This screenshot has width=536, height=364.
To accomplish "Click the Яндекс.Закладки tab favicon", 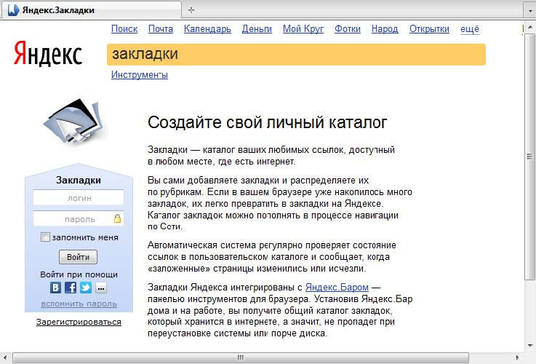I will click(13, 10).
